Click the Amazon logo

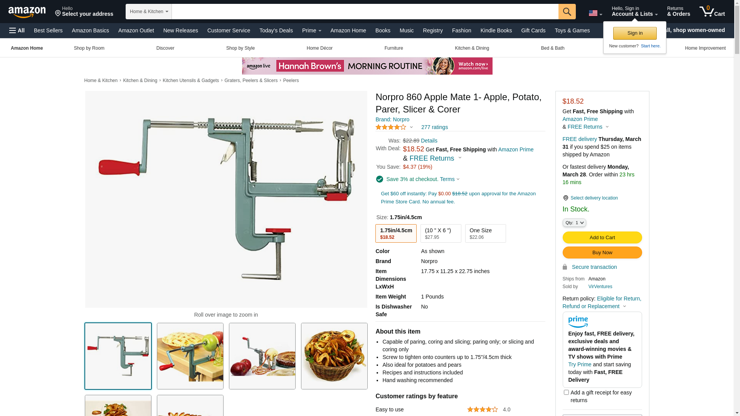[x=27, y=12]
